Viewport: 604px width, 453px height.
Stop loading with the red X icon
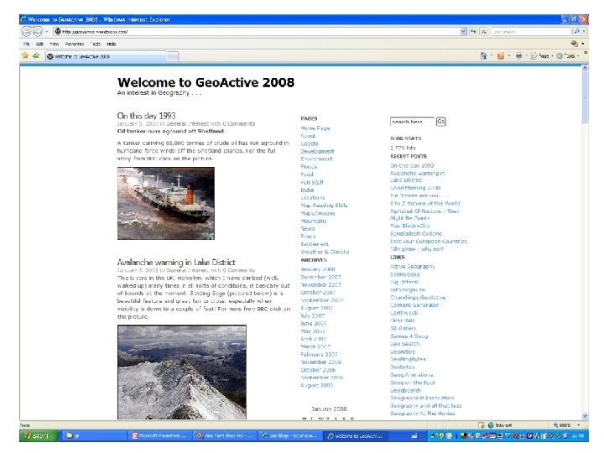(x=484, y=32)
